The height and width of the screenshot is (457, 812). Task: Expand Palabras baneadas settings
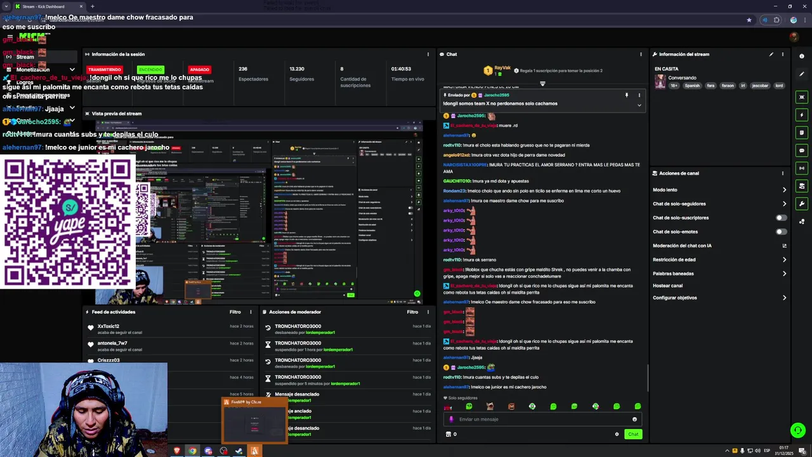click(720, 274)
